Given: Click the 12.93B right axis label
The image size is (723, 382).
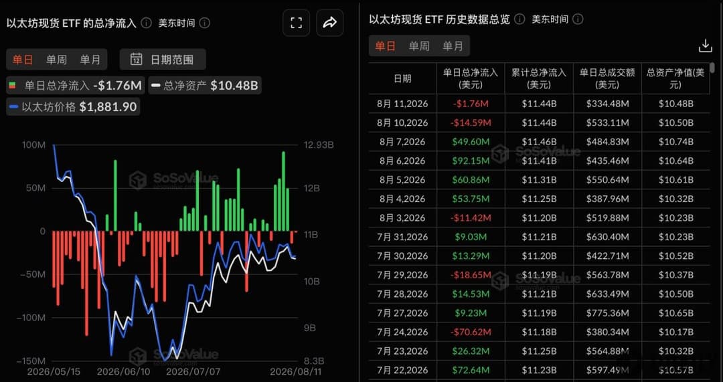Looking at the screenshot, I should click(x=317, y=145).
